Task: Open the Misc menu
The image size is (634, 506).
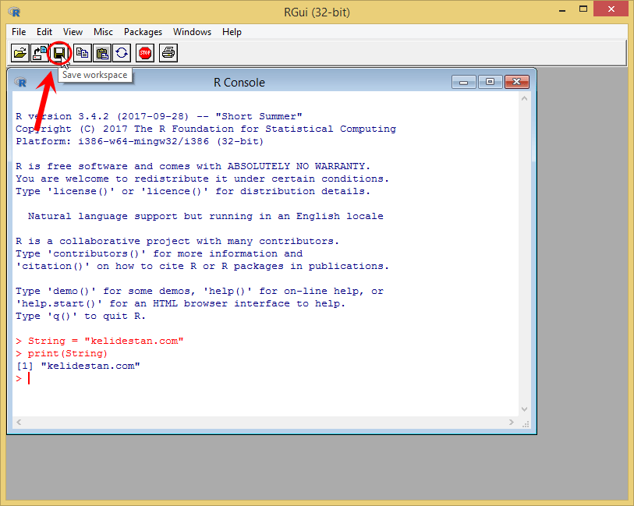Action: click(103, 32)
